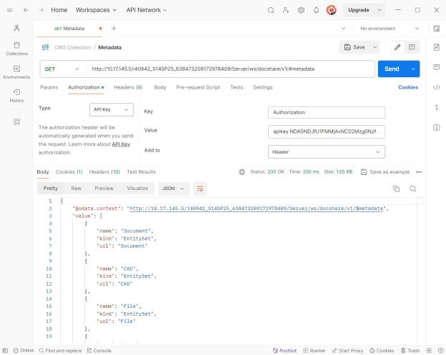The height and width of the screenshot is (355, 446).
Task: Add a new request tab
Action: [x=114, y=29]
